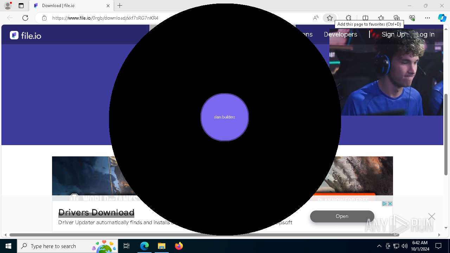Open Browser essentials heart icon
Screen dimensions: 450x253
412,18
